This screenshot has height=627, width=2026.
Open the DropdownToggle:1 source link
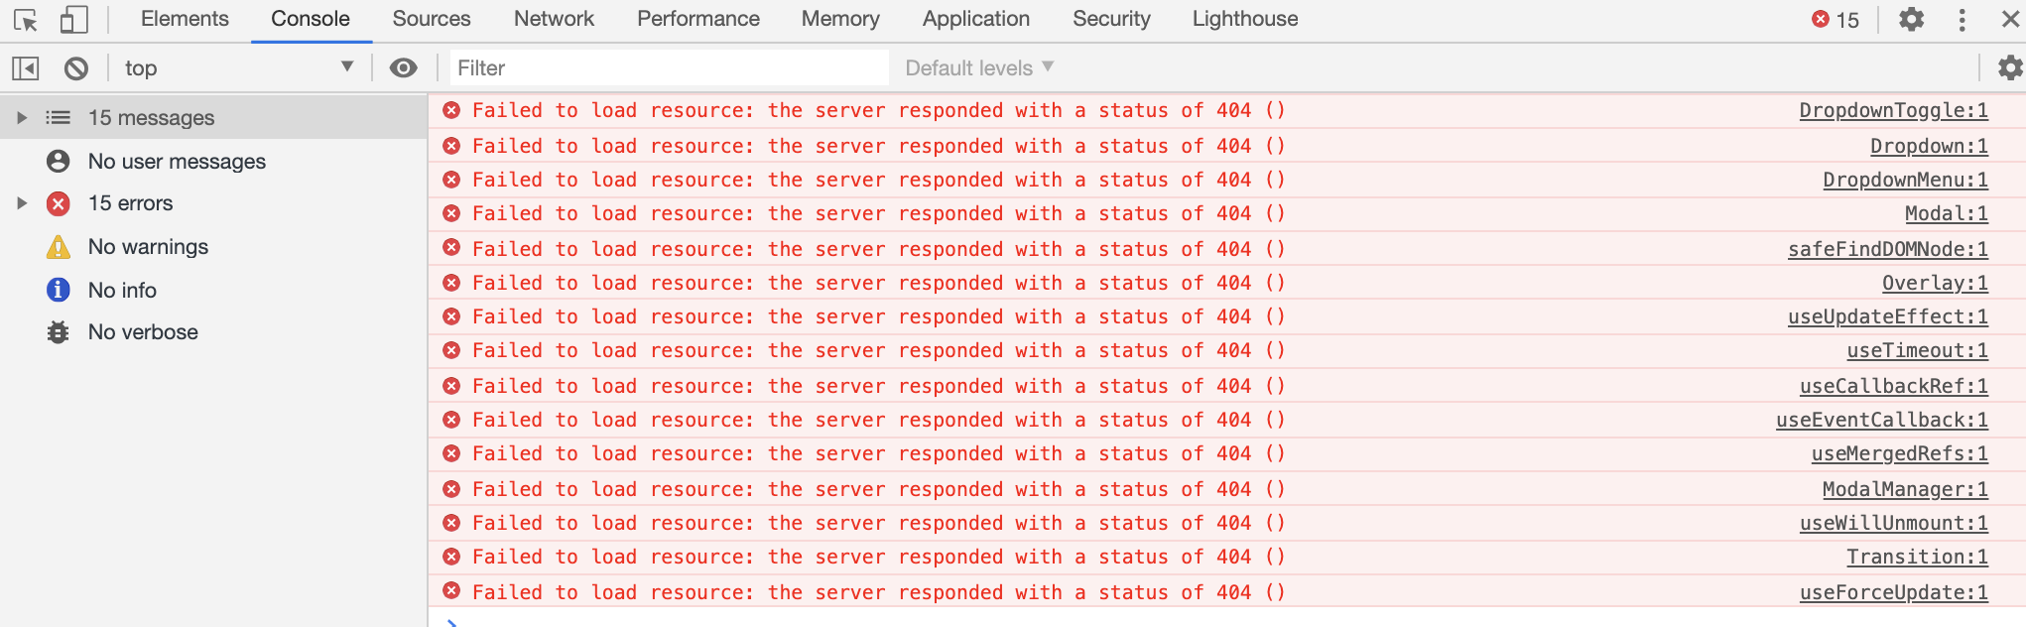pyautogui.click(x=1892, y=110)
